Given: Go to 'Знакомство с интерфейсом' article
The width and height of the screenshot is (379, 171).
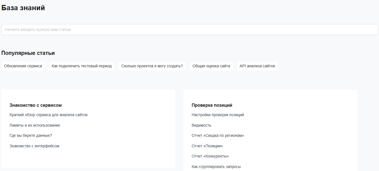Looking at the screenshot, I should [x=35, y=146].
